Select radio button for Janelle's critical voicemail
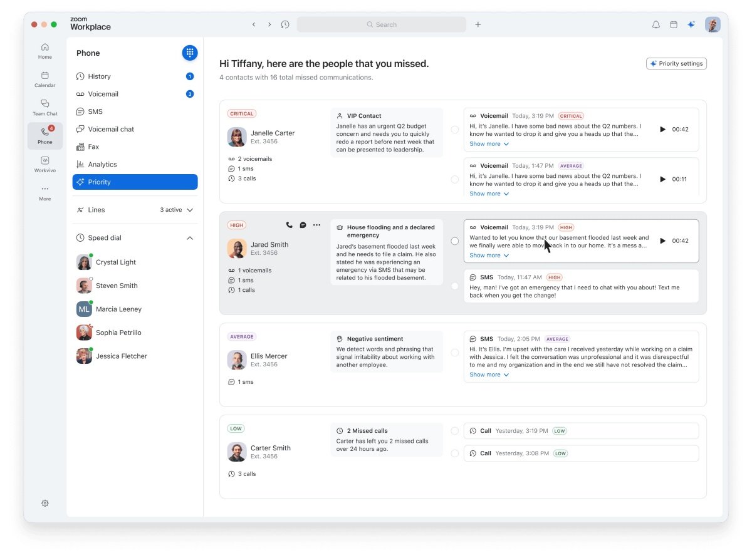 pyautogui.click(x=455, y=130)
